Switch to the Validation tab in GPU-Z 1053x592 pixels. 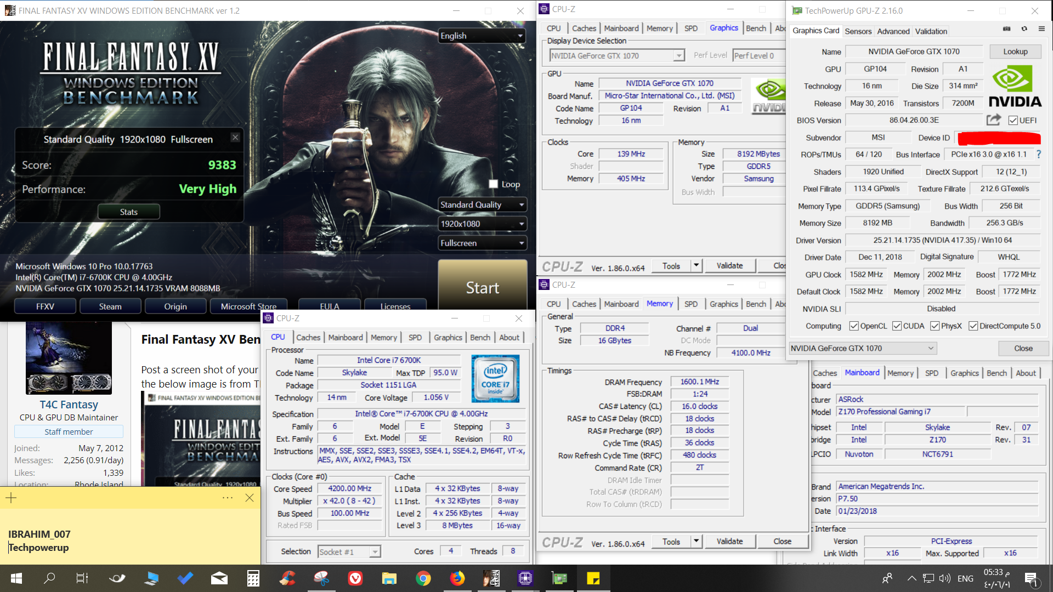[931, 31]
